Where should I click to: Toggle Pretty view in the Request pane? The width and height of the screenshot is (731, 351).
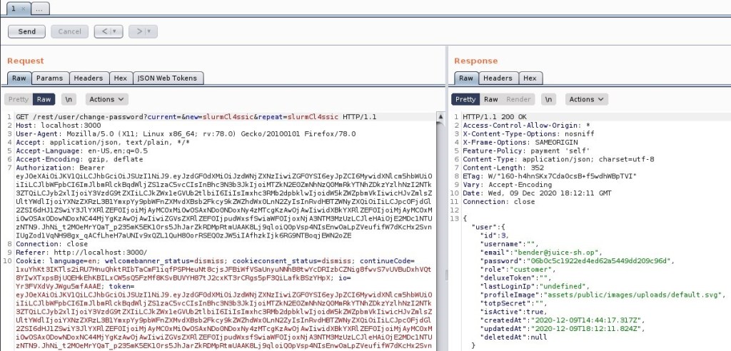19,99
